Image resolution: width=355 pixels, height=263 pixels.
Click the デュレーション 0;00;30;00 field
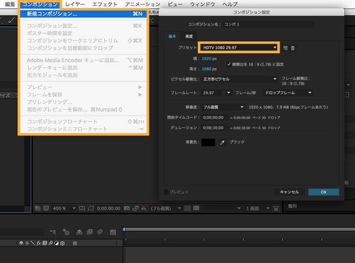(214, 128)
